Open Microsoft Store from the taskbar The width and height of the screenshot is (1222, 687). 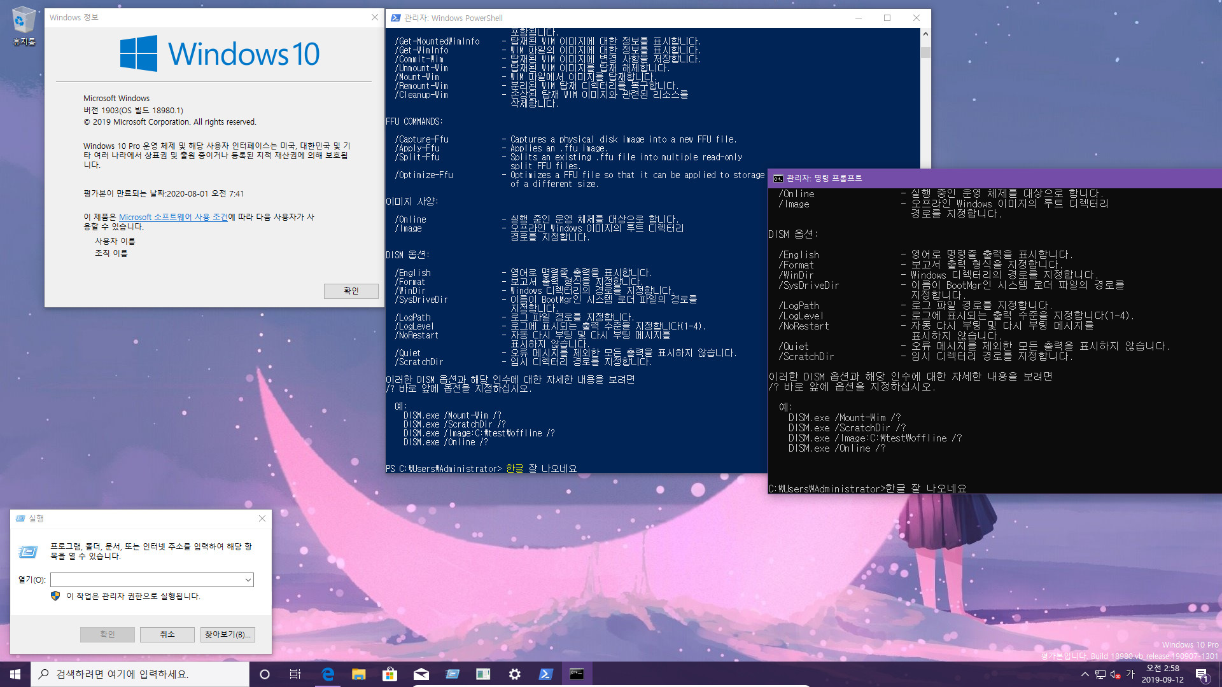coord(390,674)
